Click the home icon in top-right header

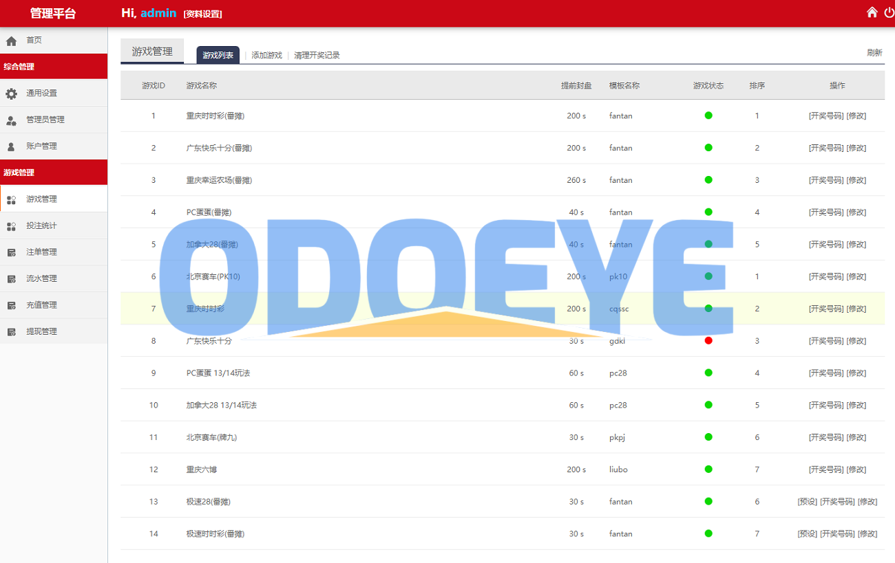(872, 12)
